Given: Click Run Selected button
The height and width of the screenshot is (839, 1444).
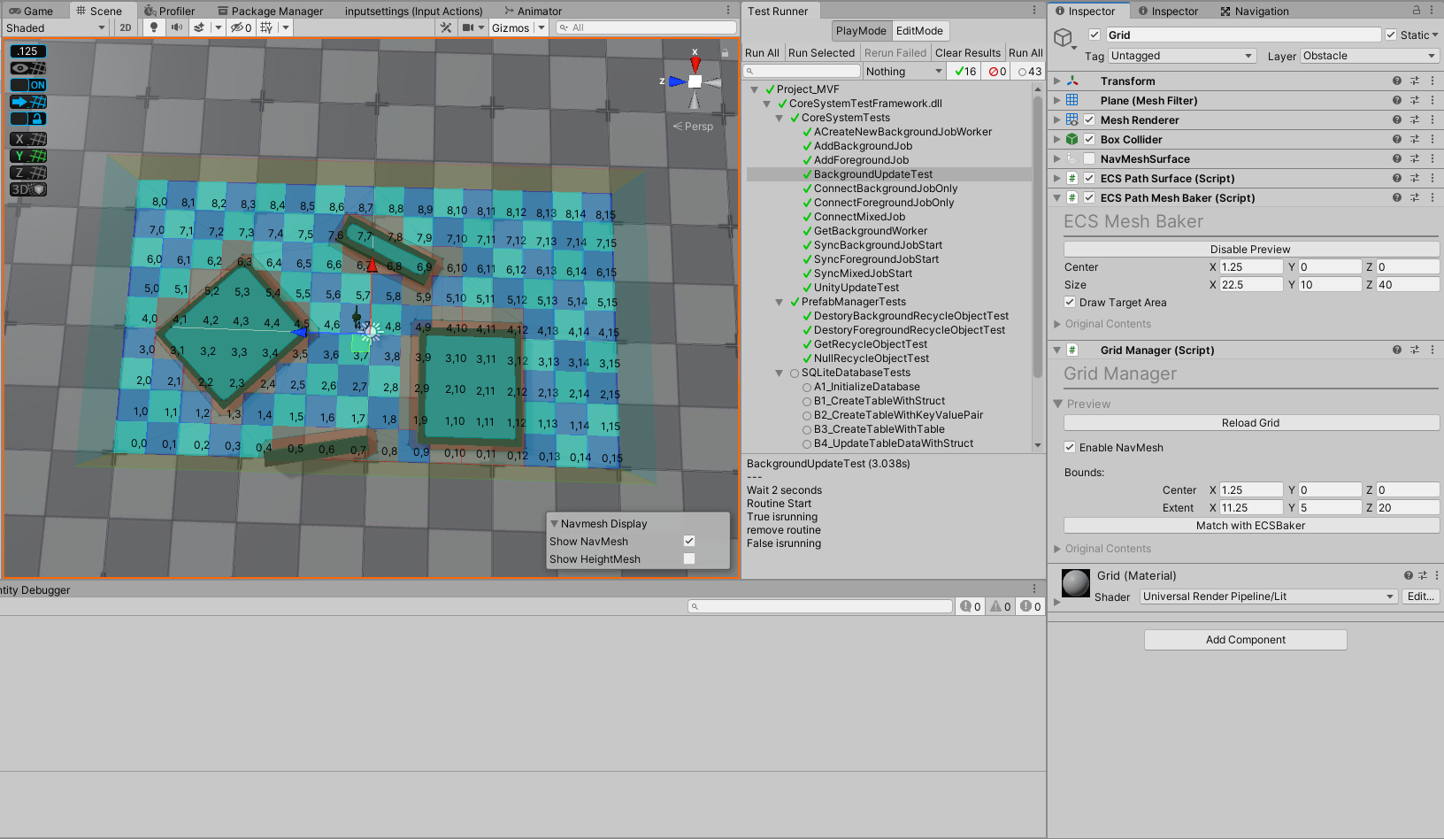Looking at the screenshot, I should tap(821, 52).
